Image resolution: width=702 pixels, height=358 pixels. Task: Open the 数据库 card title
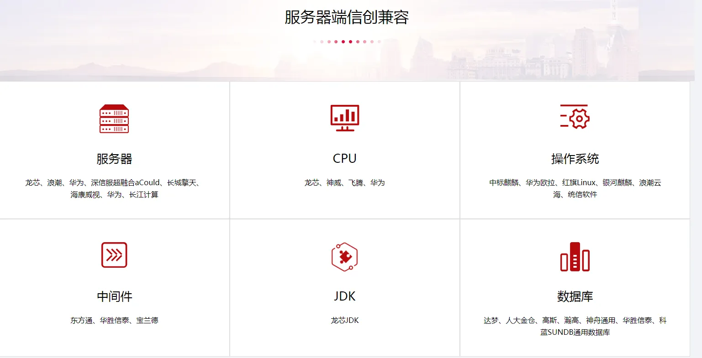[x=575, y=296]
